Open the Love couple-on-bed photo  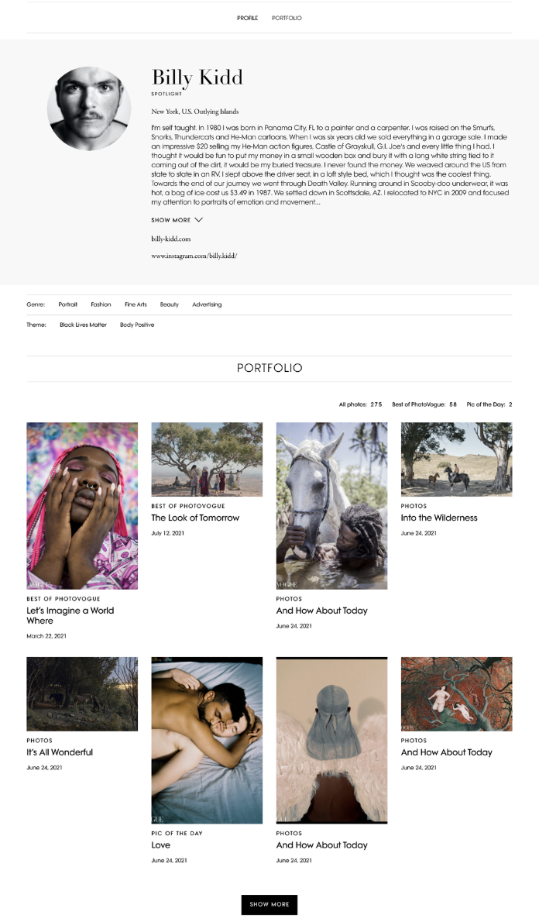click(x=207, y=740)
